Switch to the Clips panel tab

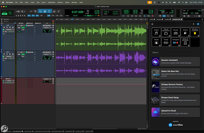[x=152, y=19]
